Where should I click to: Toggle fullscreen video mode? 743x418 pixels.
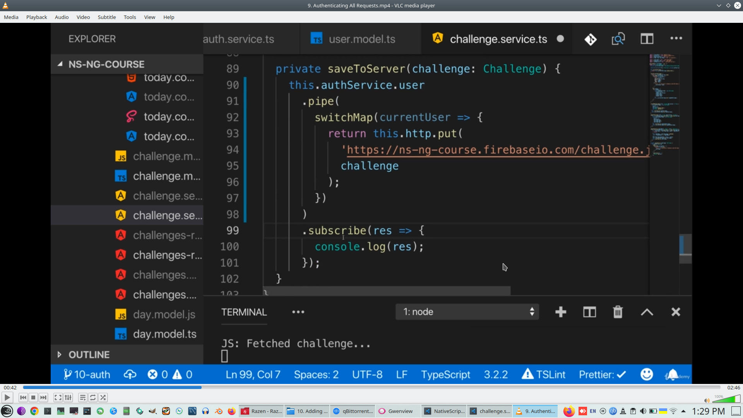coord(58,397)
